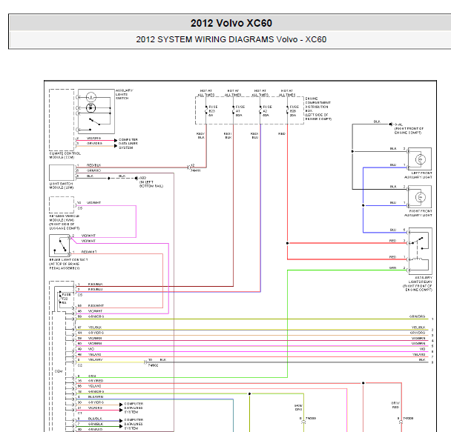The image size is (451, 432).
Task: Click the Left Front Auxiliary Light label
Action: (x=418, y=175)
